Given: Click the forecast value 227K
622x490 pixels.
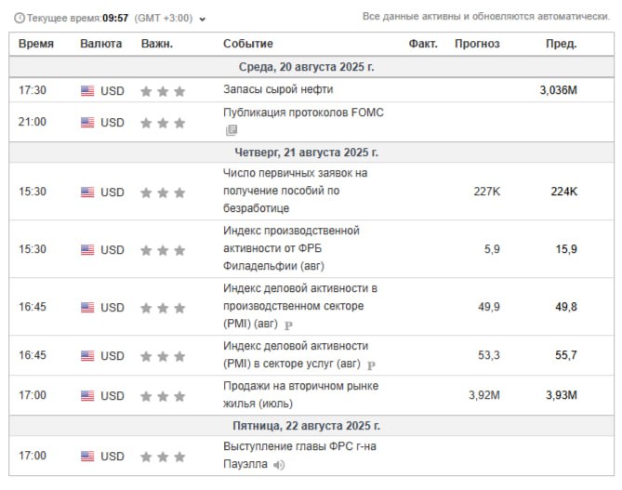Looking at the screenshot, I should tap(487, 192).
